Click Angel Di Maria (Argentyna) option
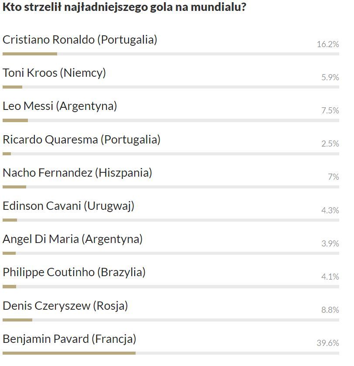 click(x=72, y=239)
